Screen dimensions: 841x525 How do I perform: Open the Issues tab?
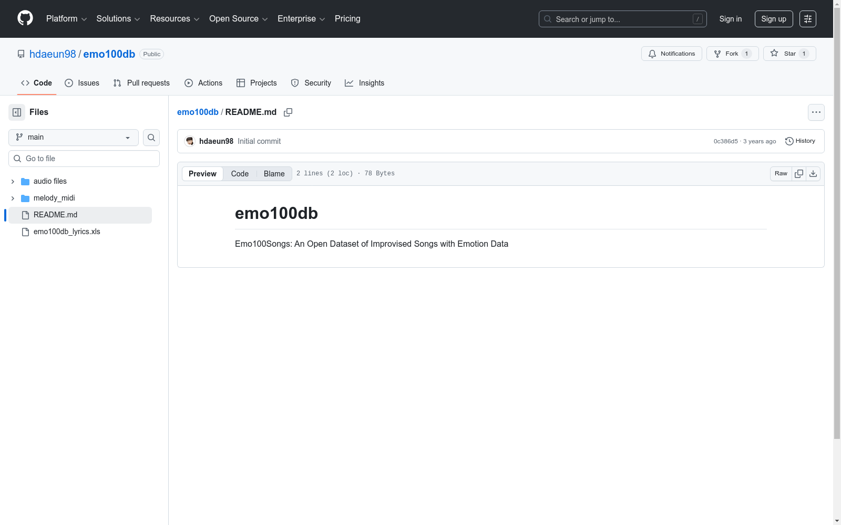pos(82,83)
